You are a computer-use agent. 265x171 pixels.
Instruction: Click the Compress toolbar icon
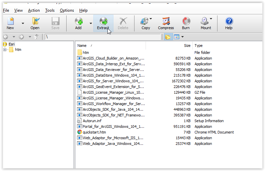pos(166,21)
